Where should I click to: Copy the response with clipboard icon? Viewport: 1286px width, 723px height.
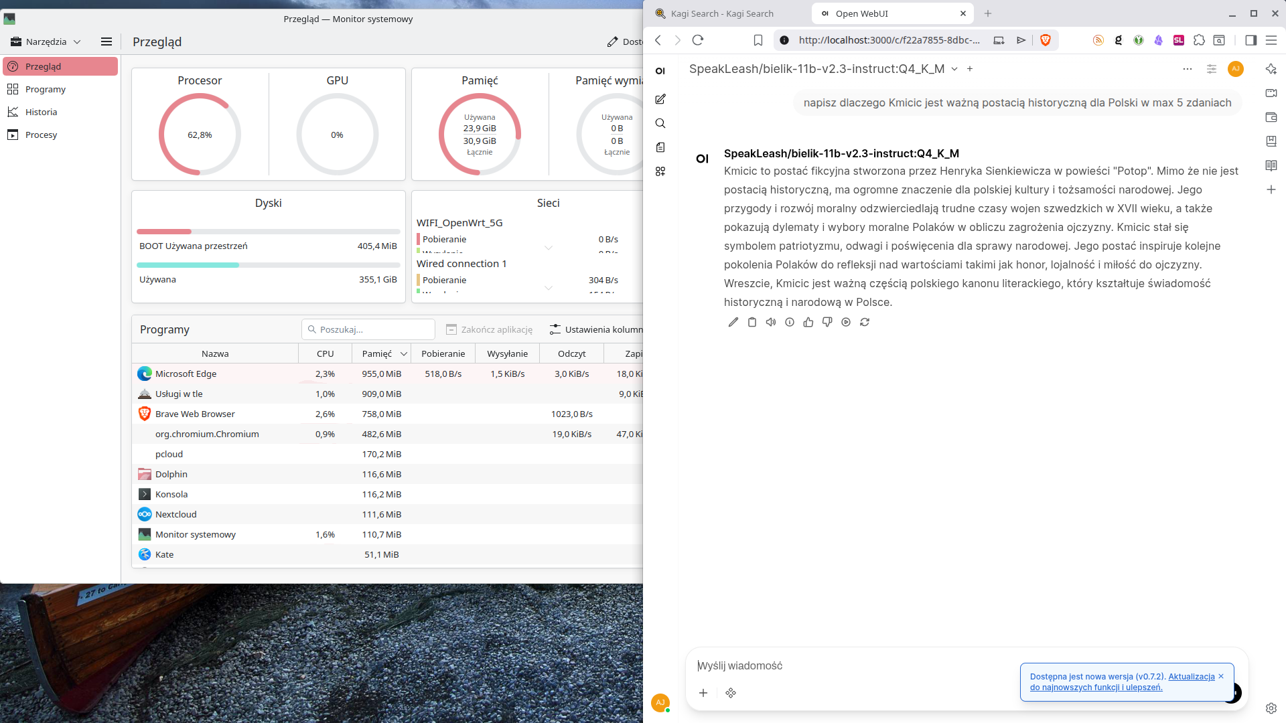(752, 322)
